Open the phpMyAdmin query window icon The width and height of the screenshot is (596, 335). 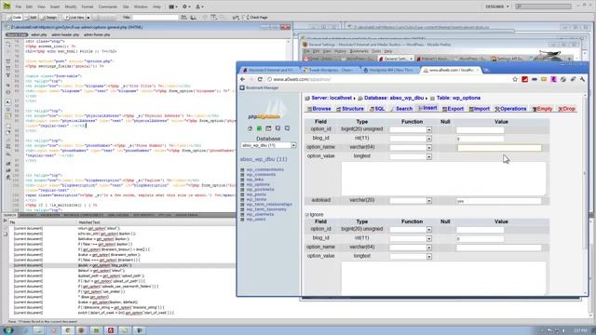(x=268, y=128)
